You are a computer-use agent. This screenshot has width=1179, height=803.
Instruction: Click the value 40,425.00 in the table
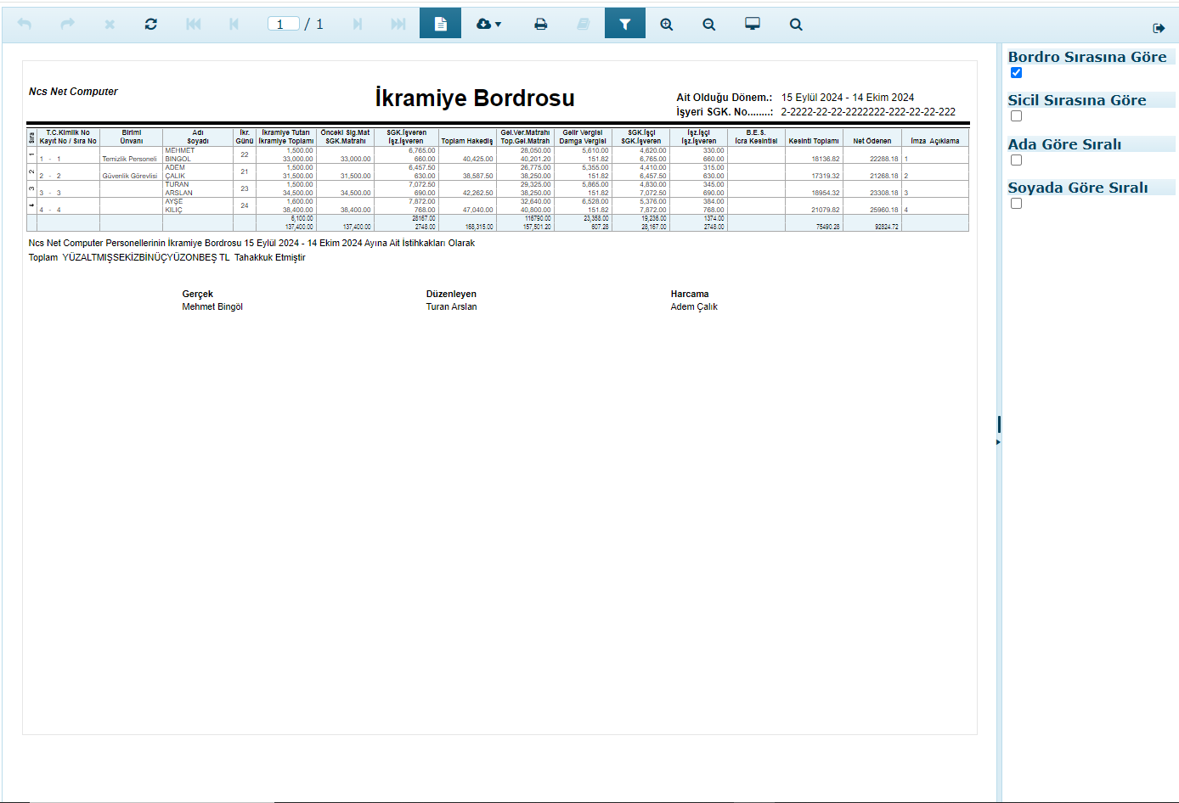coord(477,159)
